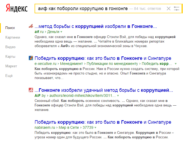183x141 pixels.
Task: Switch to Картинки tab
Action: coord(13,37)
